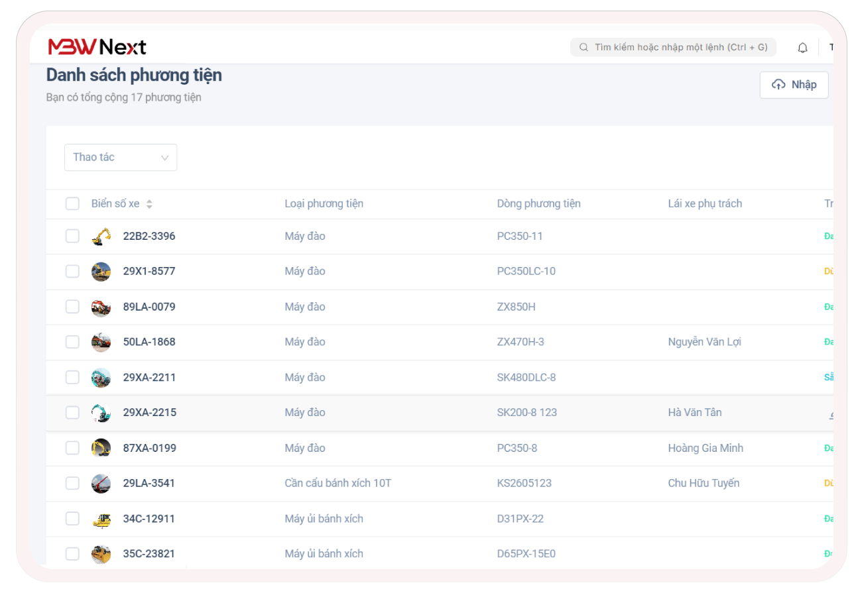Screen dimensions: 862x593
Task: Click the Dòng phương tiện column header
Action: (538, 204)
